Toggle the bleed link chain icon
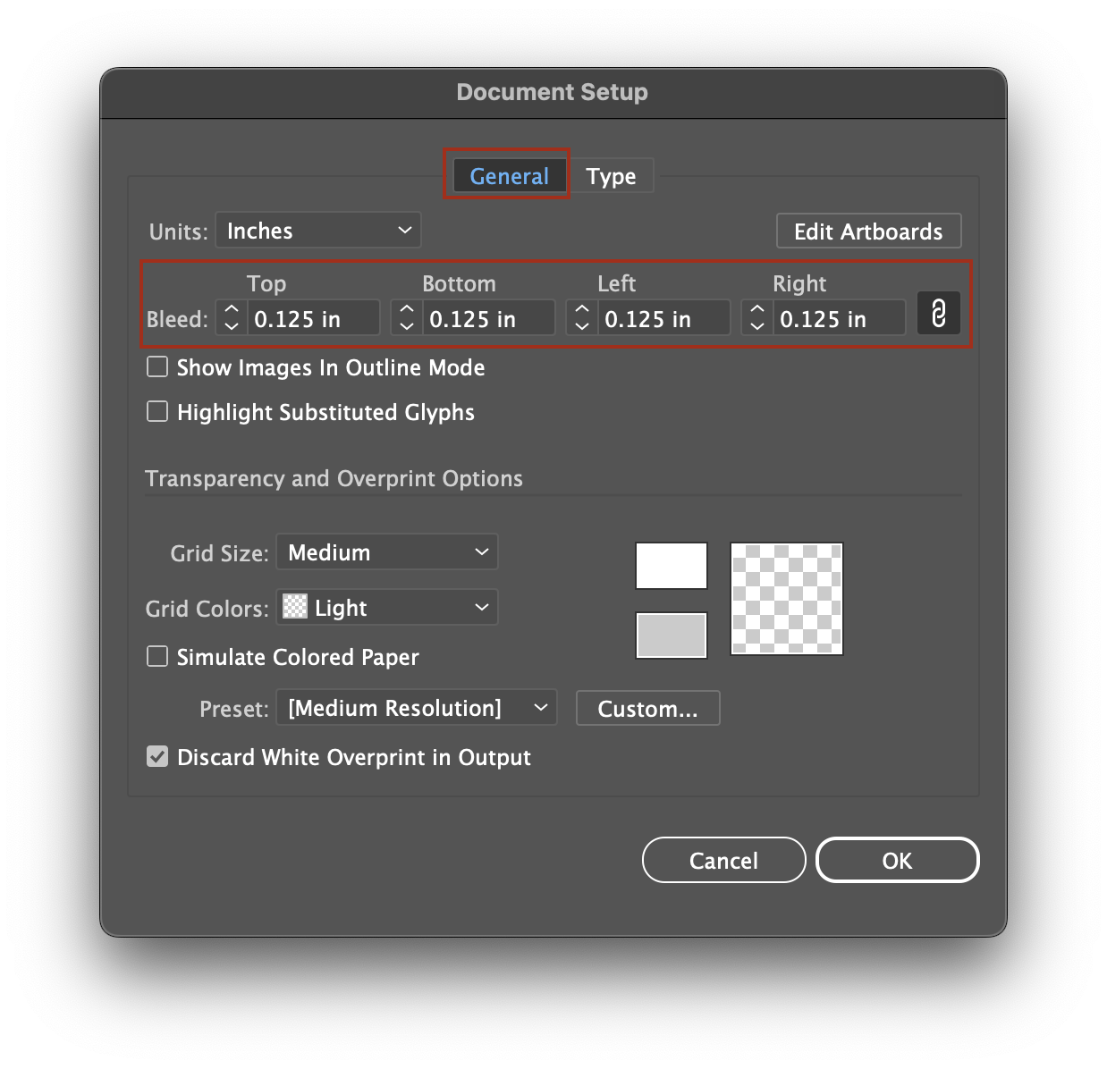This screenshot has width=1107, height=1069. pos(938,314)
